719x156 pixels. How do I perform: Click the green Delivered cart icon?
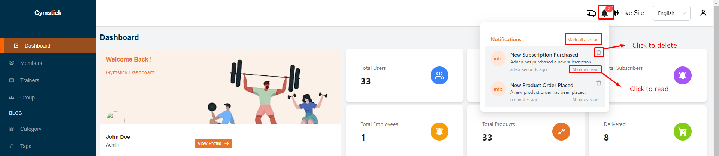tap(682, 132)
